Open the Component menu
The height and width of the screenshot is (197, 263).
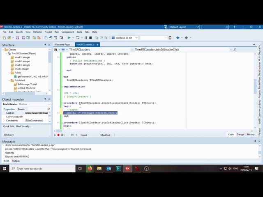pyautogui.click(x=68, y=32)
